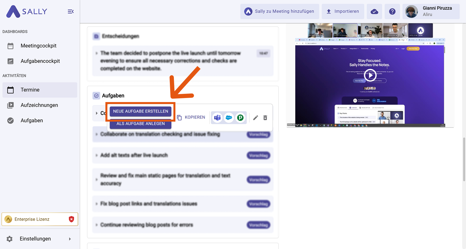Click Sally zu Meeting hinzufügen button
Screen dimensions: 466x249
[280, 11]
